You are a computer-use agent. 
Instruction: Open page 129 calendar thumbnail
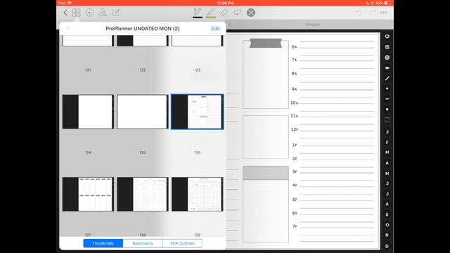(x=197, y=194)
